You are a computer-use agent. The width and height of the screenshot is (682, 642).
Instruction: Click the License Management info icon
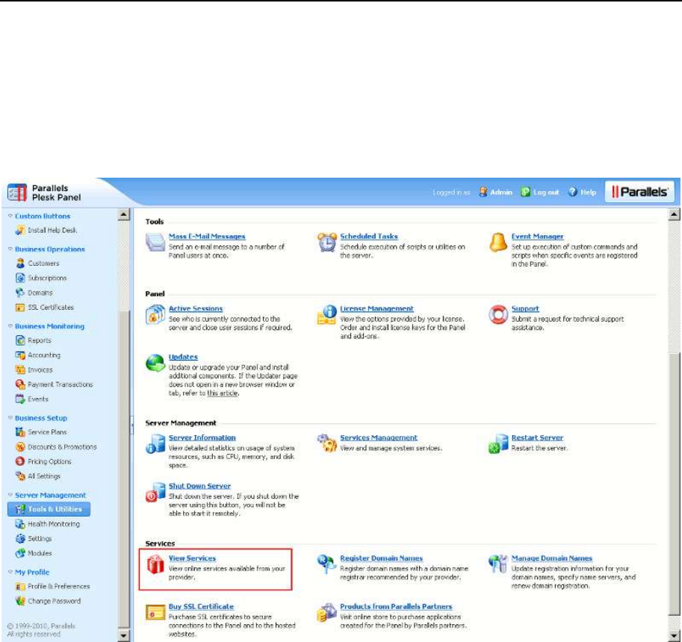[326, 314]
